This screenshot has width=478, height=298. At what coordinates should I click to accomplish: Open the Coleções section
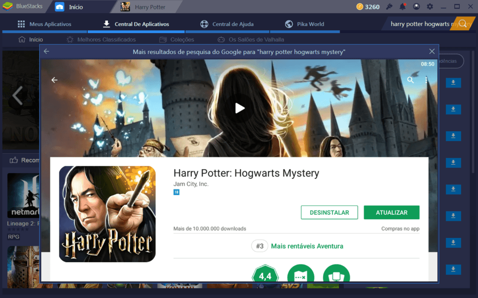[x=182, y=40]
